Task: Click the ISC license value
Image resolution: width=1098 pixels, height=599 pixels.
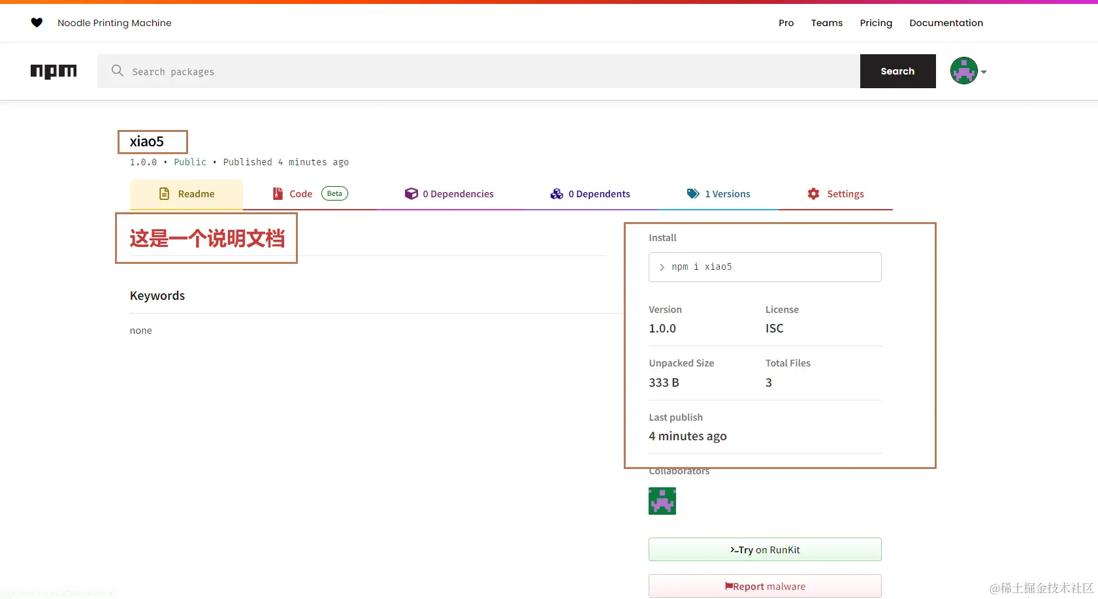Action: (x=775, y=328)
